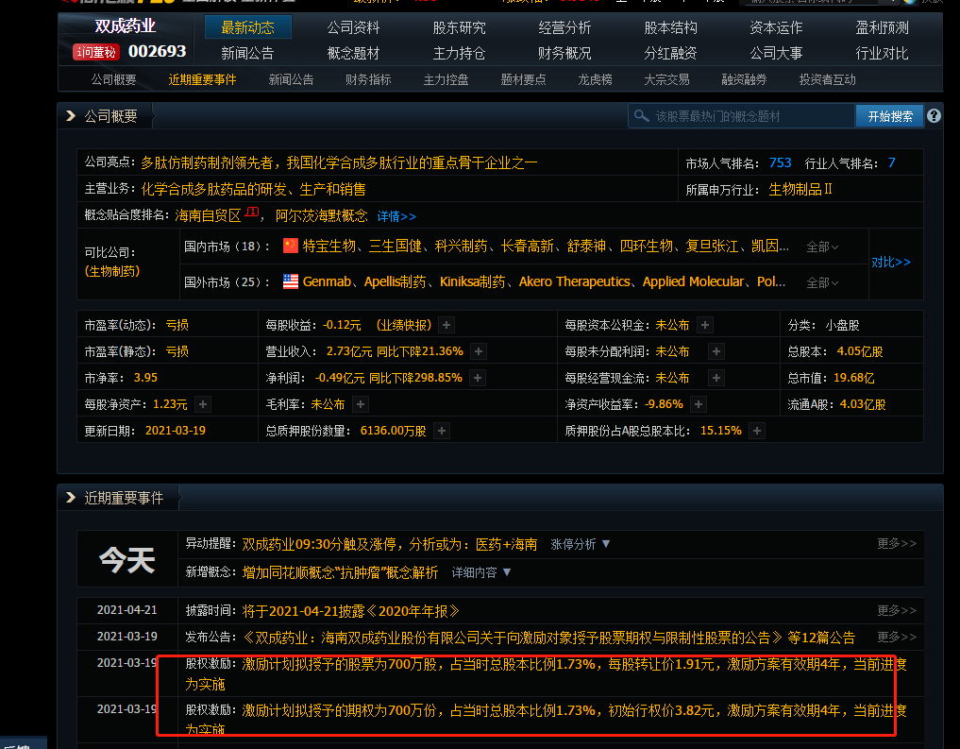Select the 经营分析 tab
The height and width of the screenshot is (749, 960).
(564, 27)
